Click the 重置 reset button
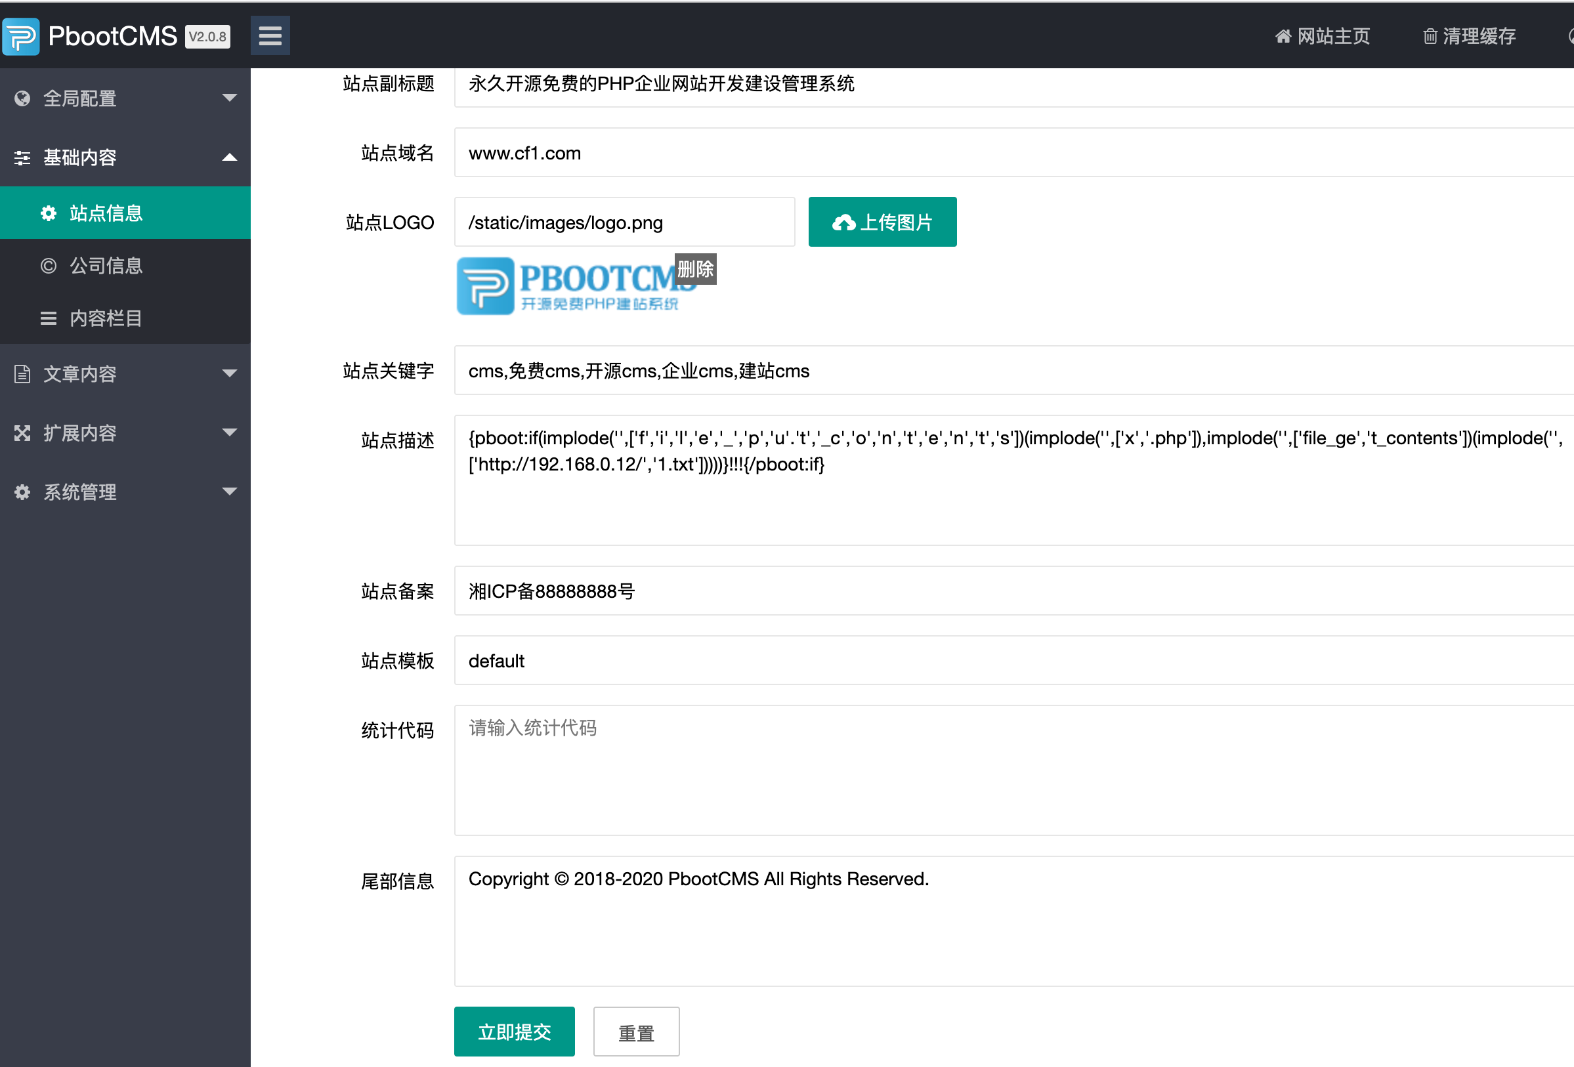Screen dimensions: 1574x1067 pyautogui.click(x=635, y=1032)
